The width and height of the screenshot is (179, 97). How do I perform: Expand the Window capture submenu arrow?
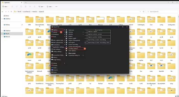pos(83,32)
